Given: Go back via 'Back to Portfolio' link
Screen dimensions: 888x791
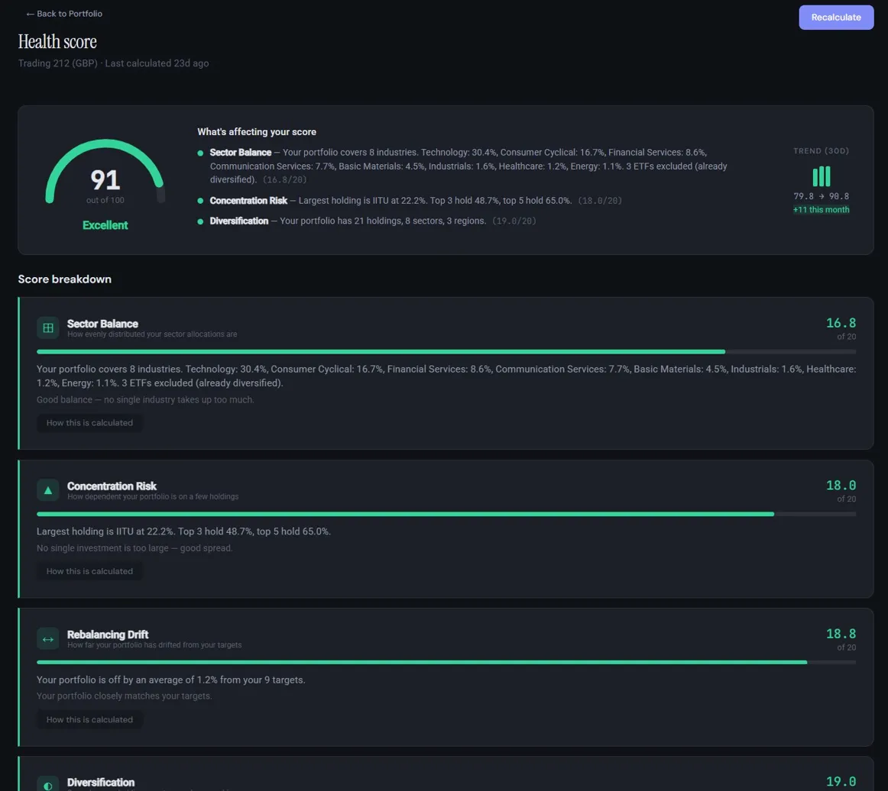Looking at the screenshot, I should tap(64, 14).
